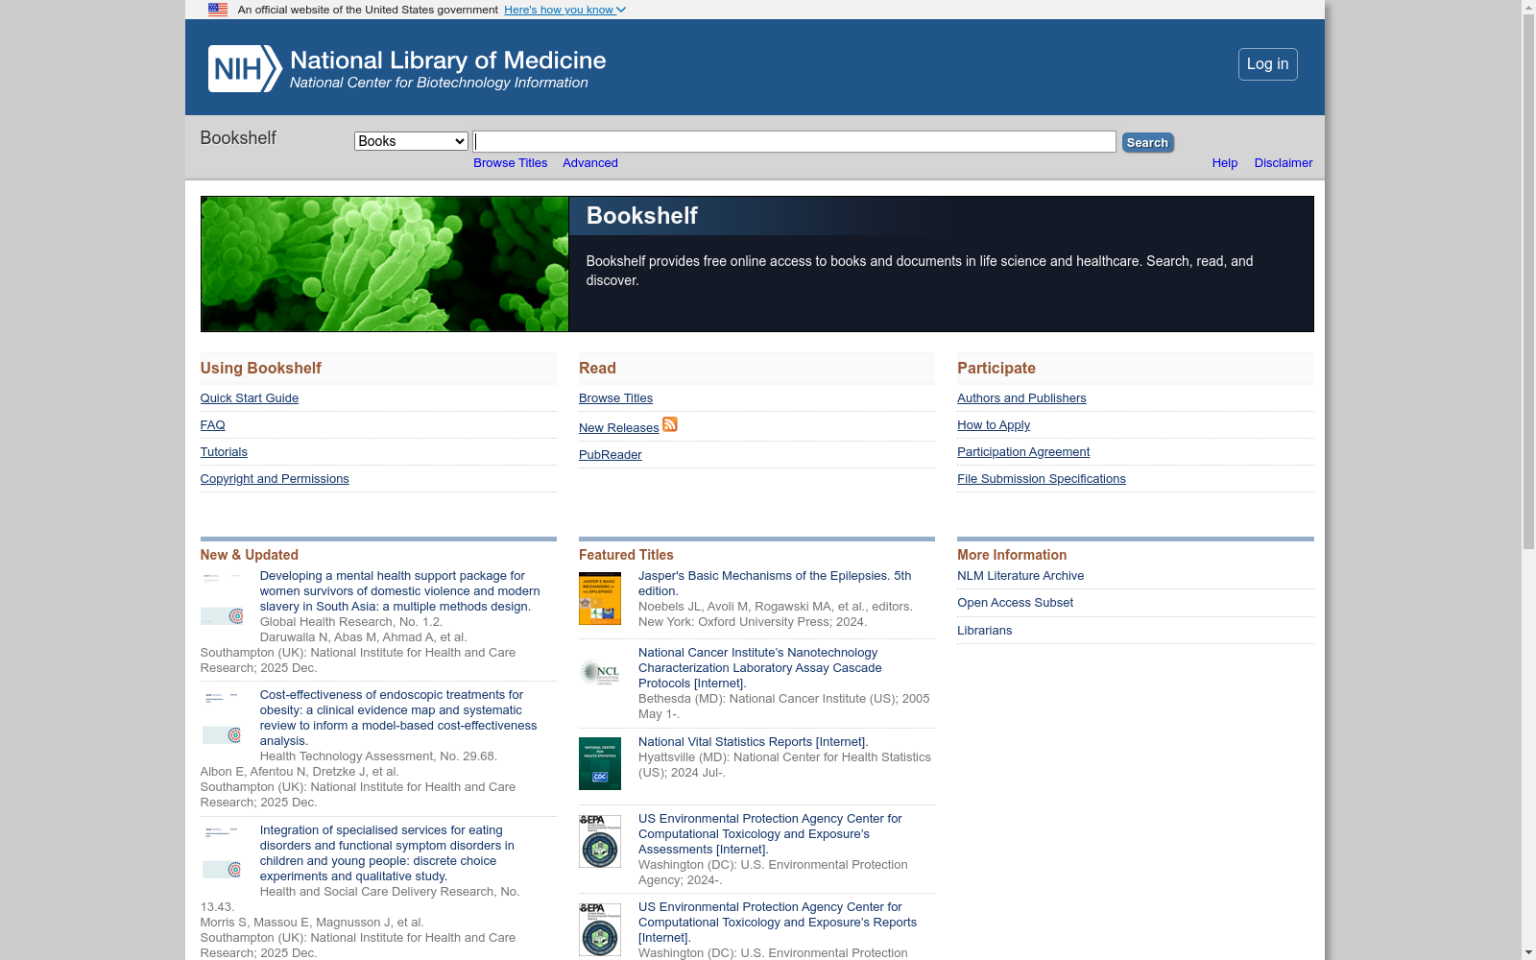Screen dimensions: 1536x960
Task: Click the Log in button
Action: (x=1267, y=64)
